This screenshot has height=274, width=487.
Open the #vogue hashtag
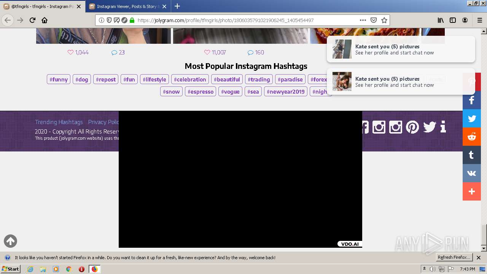(x=230, y=91)
